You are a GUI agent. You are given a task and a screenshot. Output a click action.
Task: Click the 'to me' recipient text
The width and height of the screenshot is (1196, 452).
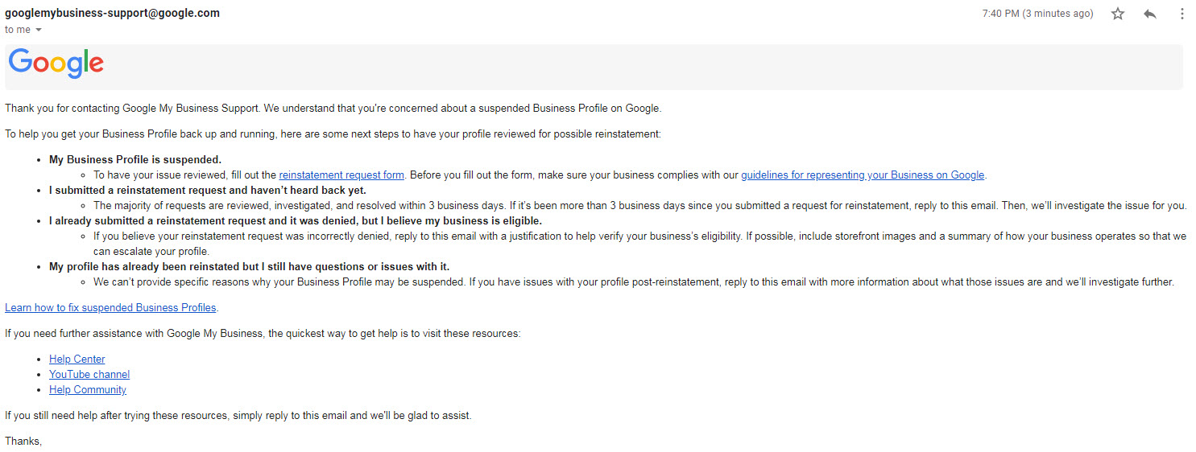(18, 30)
